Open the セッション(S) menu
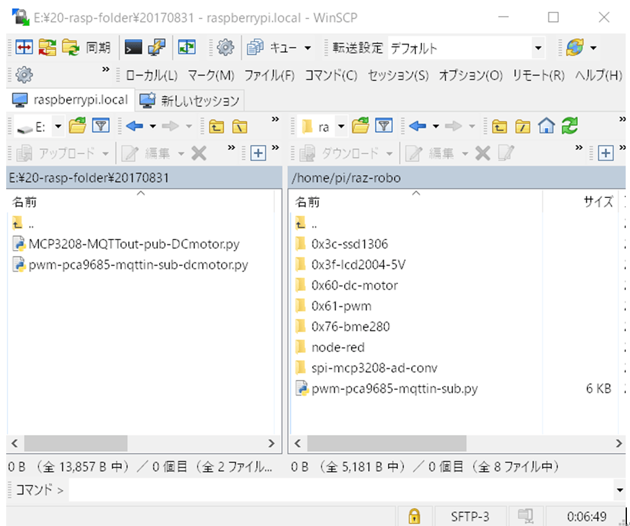The width and height of the screenshot is (630, 526). pos(398,75)
